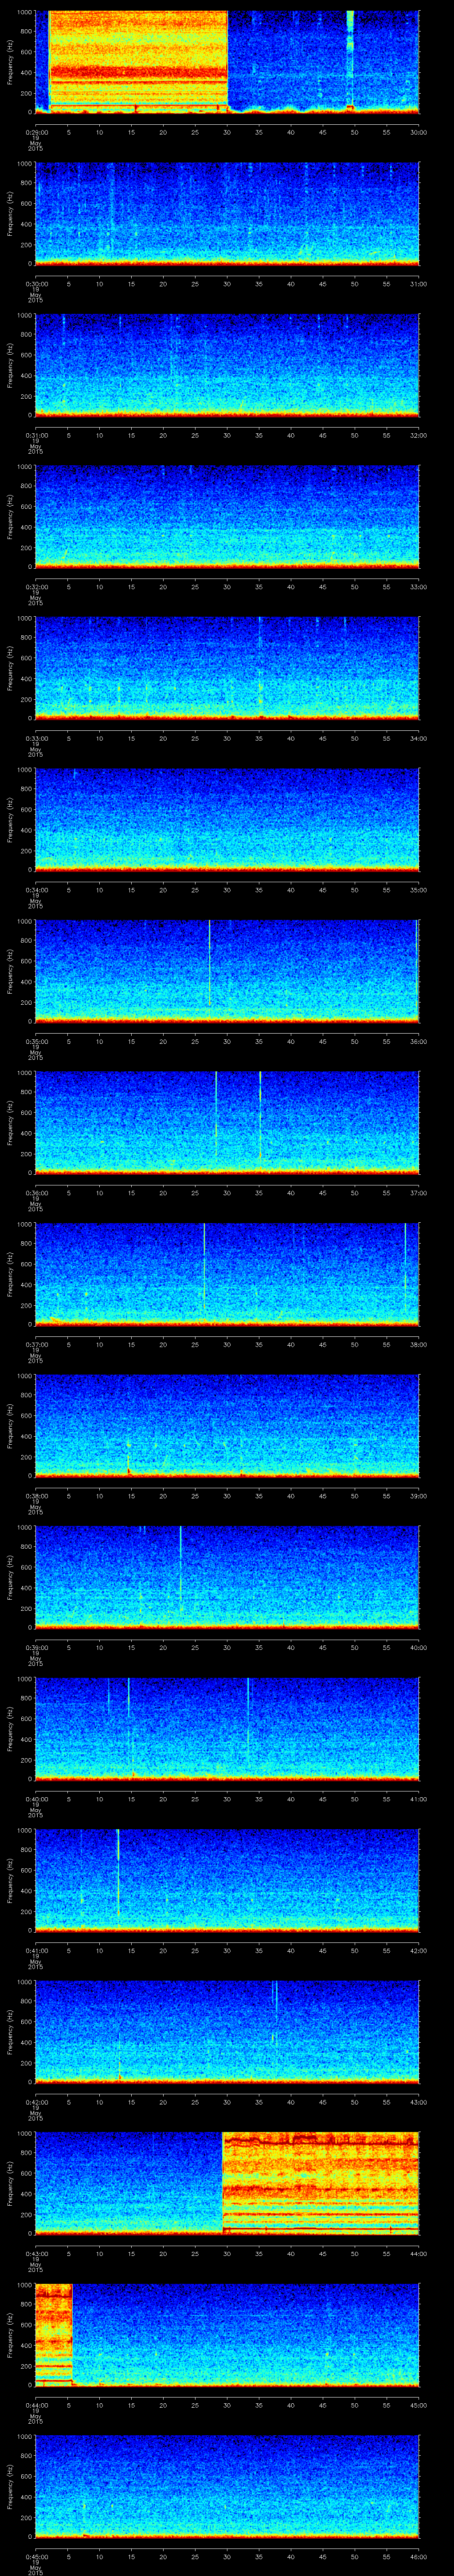Viewport: 454px width, 2576px height.
Task: Click the '0:36:00' start time label
Action: 36,1193
